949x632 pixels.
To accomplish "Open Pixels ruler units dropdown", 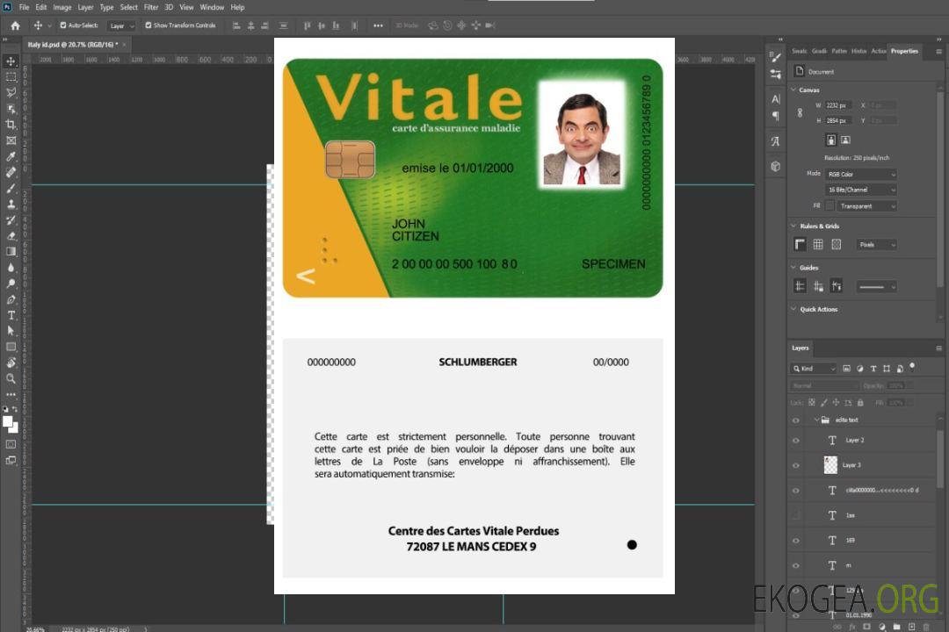I will [876, 244].
